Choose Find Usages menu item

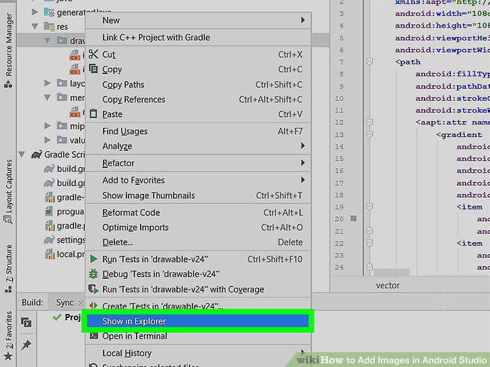pos(197,131)
